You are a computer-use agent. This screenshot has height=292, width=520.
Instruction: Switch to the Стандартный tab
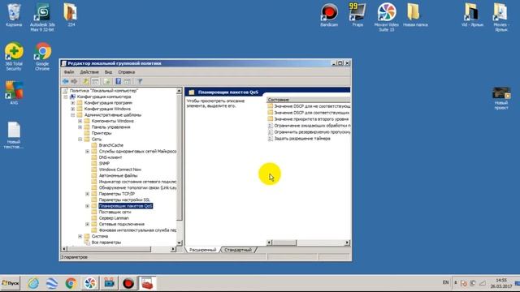point(238,250)
